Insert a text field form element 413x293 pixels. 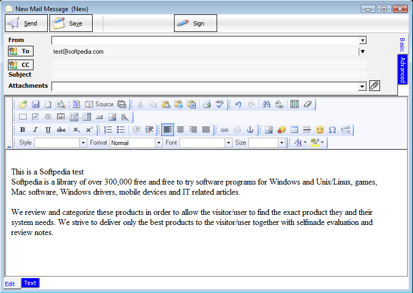tap(61, 117)
